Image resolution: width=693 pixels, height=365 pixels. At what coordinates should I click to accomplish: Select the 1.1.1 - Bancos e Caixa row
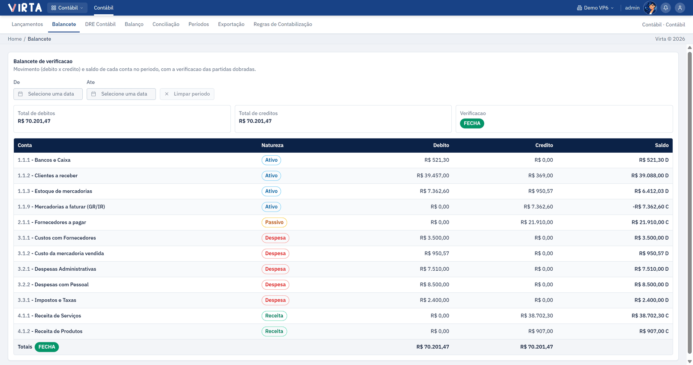tap(343, 160)
